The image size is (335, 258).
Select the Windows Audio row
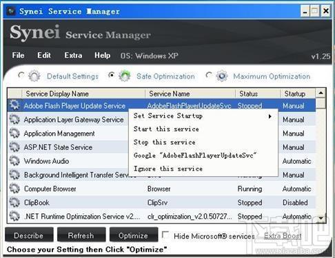(162, 161)
